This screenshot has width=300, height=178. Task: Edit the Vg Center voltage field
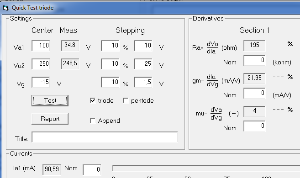coord(41,82)
